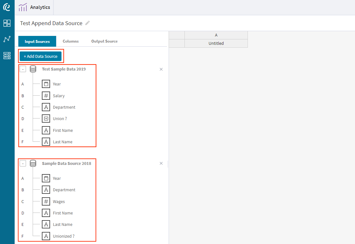355x244 pixels.
Task: Click the Add Data Source button
Action: tap(41, 56)
